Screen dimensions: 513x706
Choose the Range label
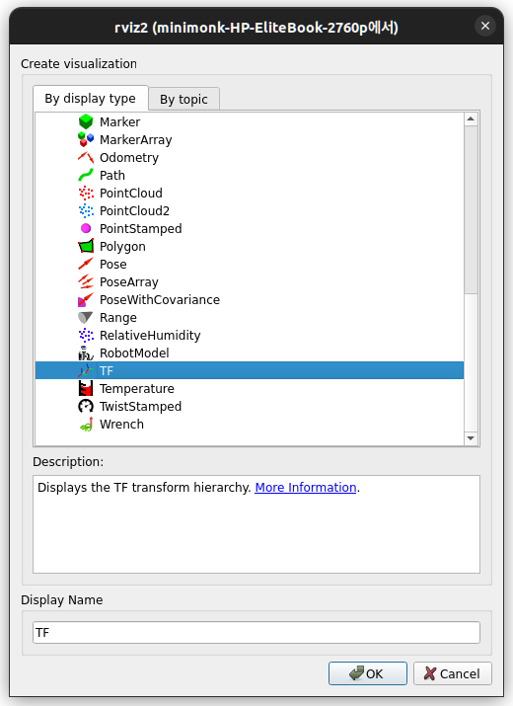tap(118, 318)
